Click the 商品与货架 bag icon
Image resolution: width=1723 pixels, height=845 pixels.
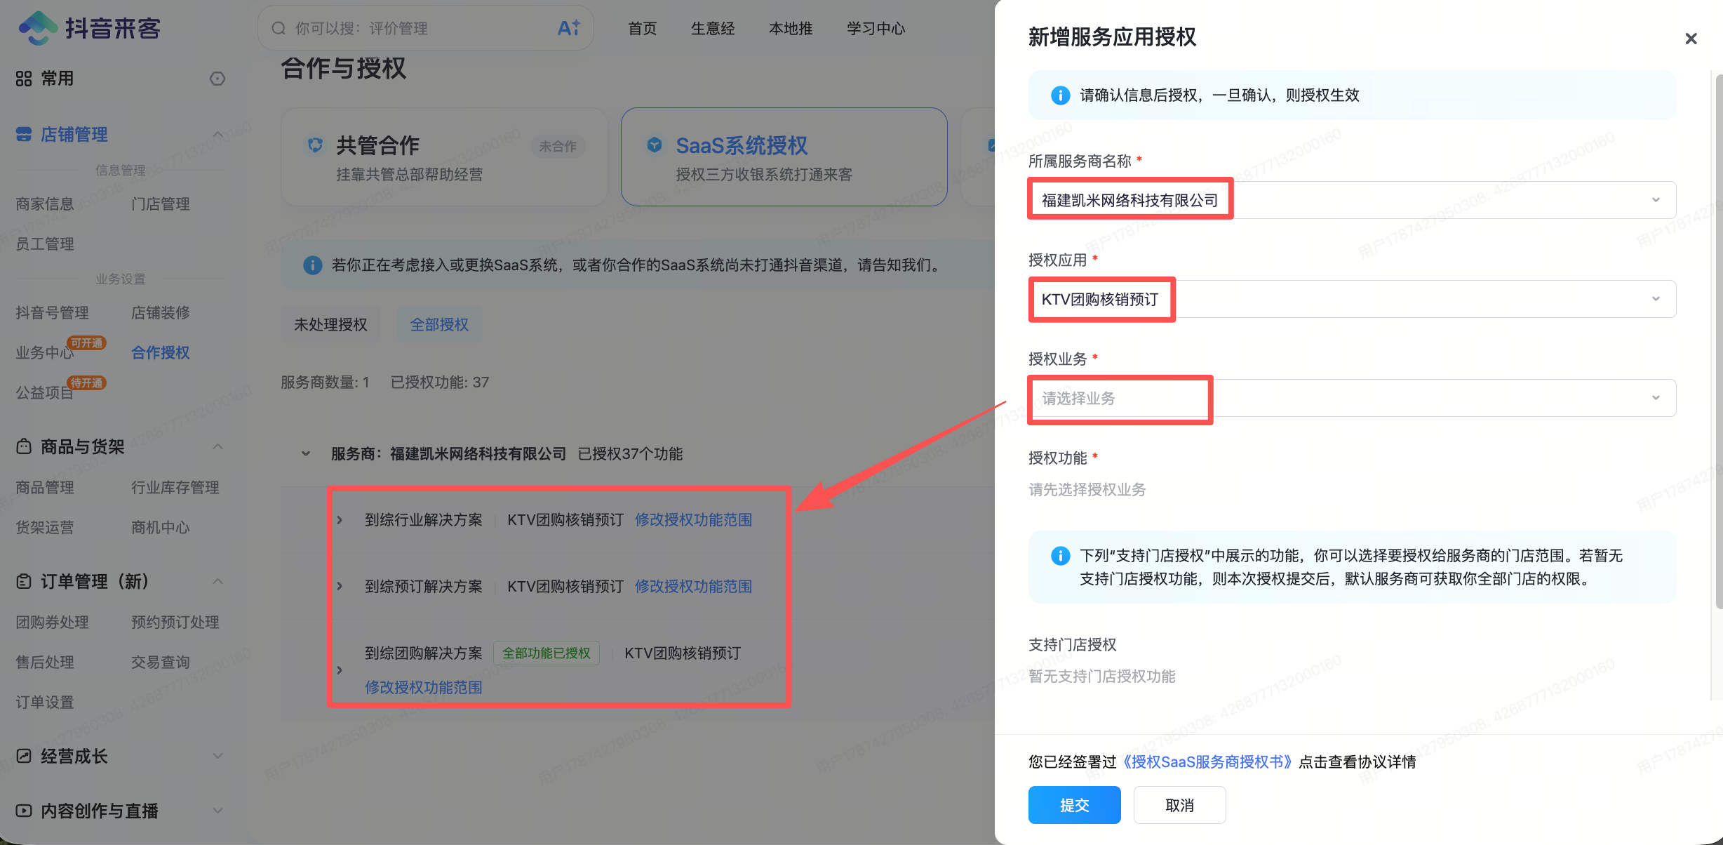click(x=24, y=446)
